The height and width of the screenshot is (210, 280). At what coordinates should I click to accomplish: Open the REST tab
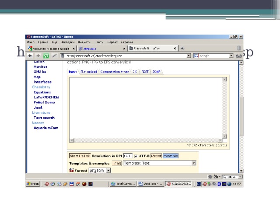(x=145, y=72)
